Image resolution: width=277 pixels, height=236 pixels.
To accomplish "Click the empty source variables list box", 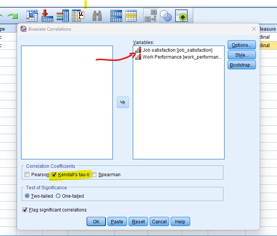I will (x=67, y=102).
